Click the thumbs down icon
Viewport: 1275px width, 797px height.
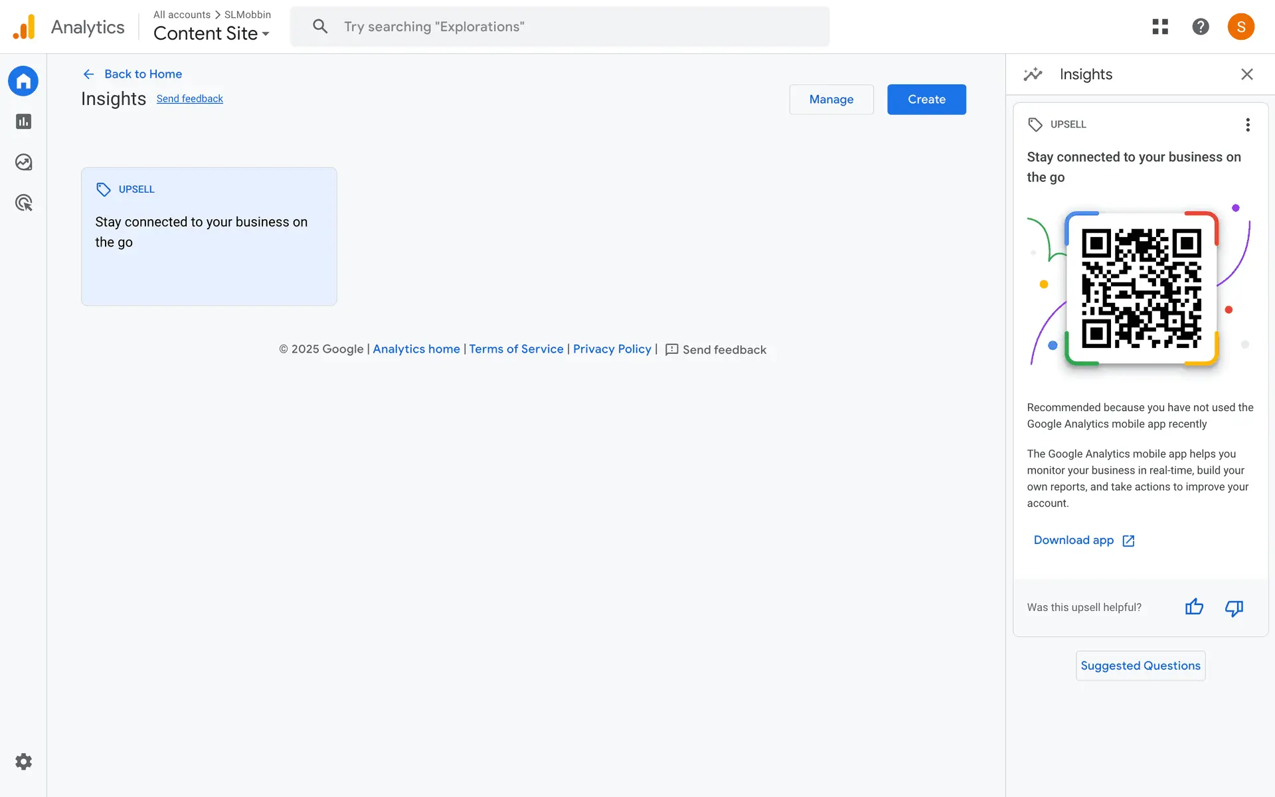[1234, 608]
